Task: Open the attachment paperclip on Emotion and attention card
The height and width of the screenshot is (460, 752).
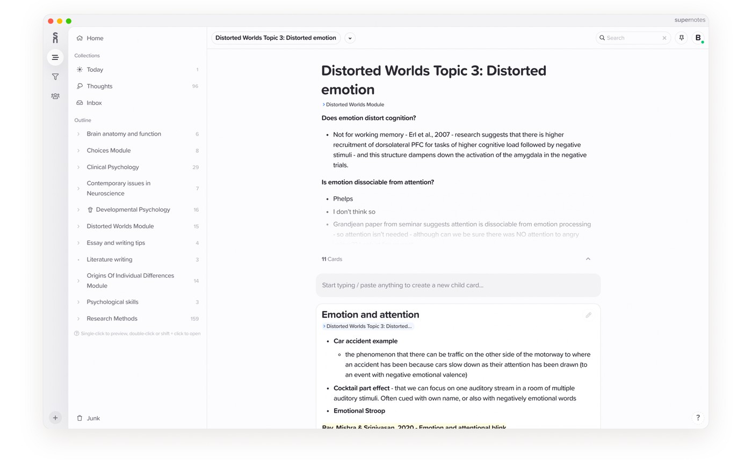Action: tap(588, 315)
